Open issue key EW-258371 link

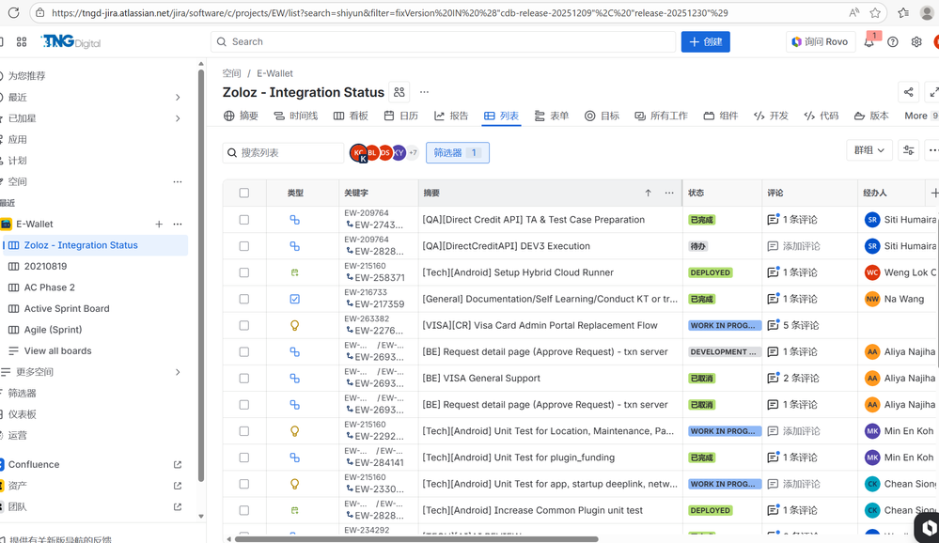pos(380,278)
